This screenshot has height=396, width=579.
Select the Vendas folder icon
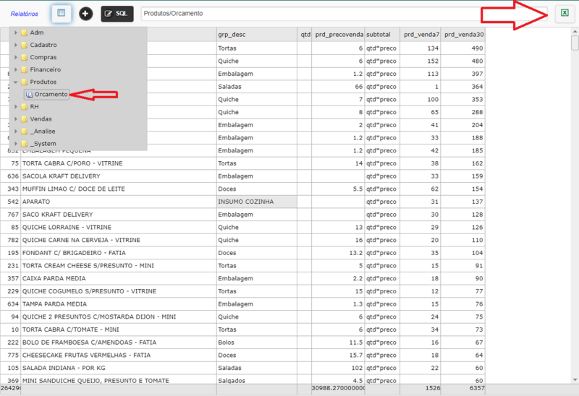(25, 119)
